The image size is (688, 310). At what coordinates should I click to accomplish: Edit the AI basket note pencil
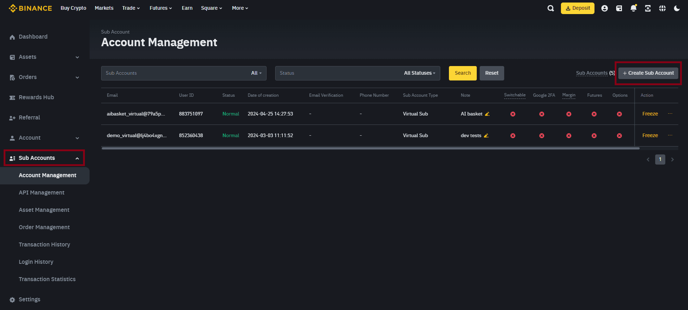pyautogui.click(x=487, y=114)
